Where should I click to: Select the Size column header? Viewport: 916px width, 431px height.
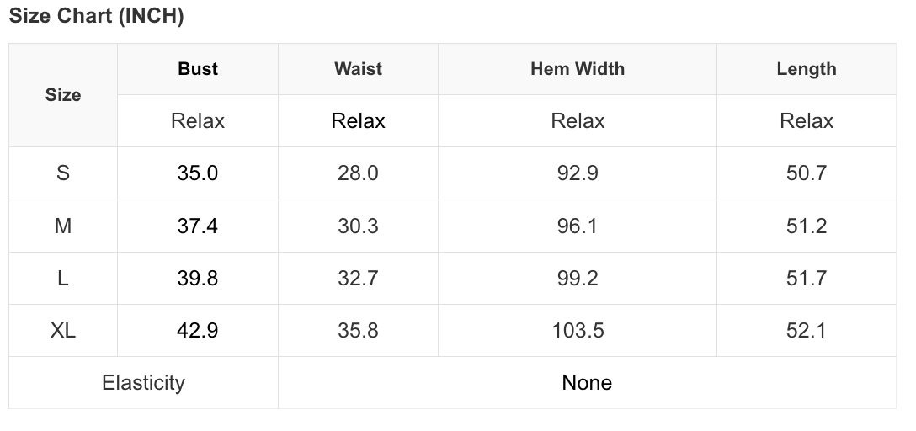pyautogui.click(x=63, y=94)
